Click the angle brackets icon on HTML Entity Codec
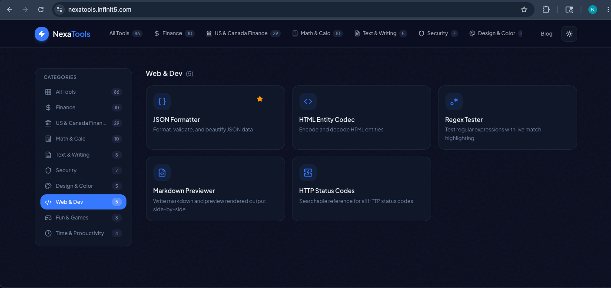Viewport: 611px width, 288px height. pyautogui.click(x=308, y=101)
